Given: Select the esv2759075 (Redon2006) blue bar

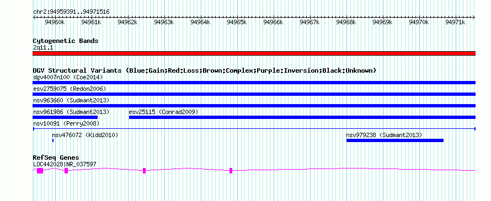Looking at the screenshot, I should tap(254, 94).
